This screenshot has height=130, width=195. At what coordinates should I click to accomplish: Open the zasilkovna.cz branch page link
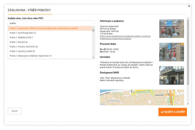point(125,37)
